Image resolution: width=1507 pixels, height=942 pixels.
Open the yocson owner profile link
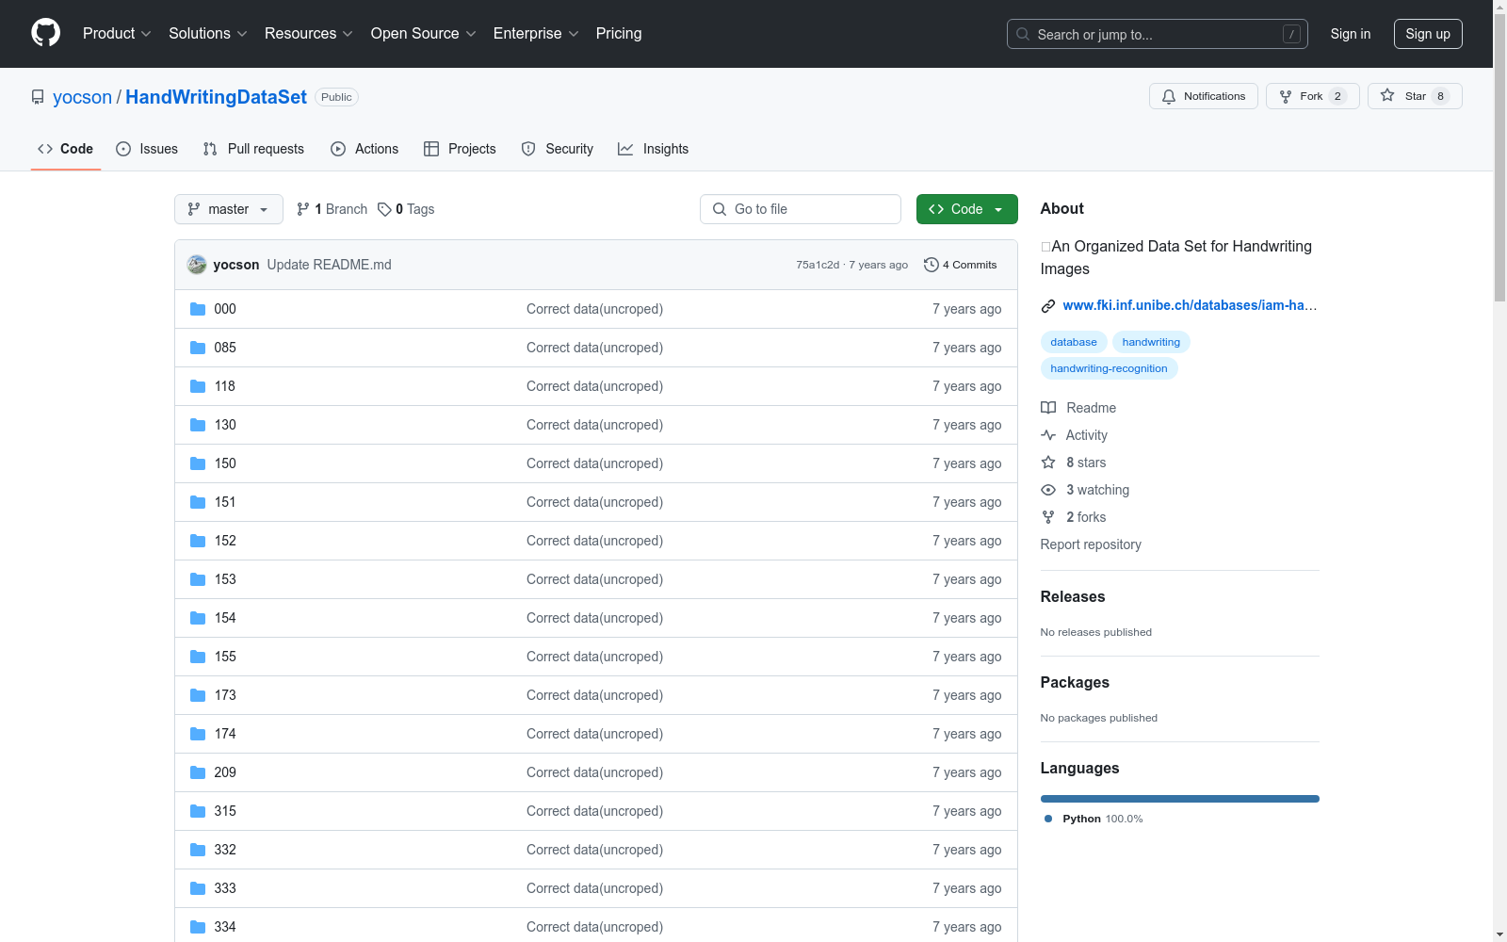[82, 97]
